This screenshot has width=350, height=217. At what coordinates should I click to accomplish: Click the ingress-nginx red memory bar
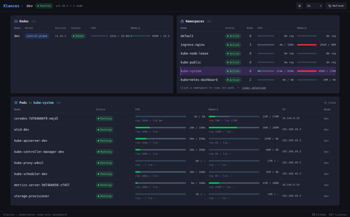pyautogui.click(x=307, y=45)
